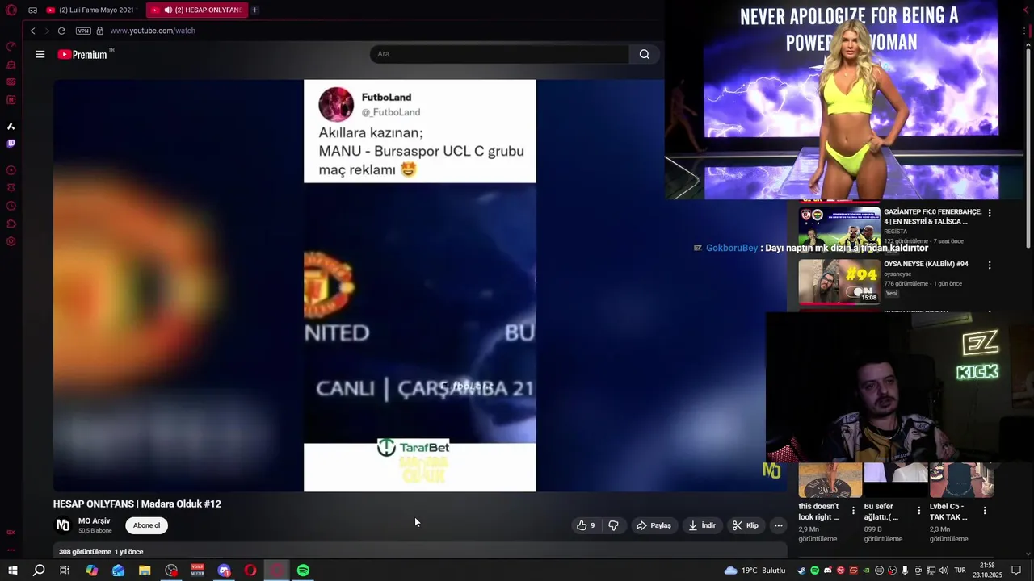Click the padlock site info icon
Screen dimensions: 1034x581
click(x=99, y=31)
